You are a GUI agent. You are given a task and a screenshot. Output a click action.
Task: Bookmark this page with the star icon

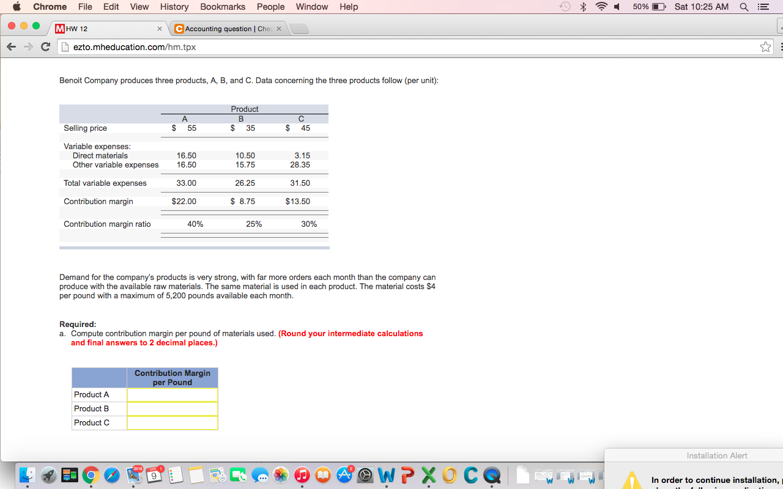coord(765,46)
